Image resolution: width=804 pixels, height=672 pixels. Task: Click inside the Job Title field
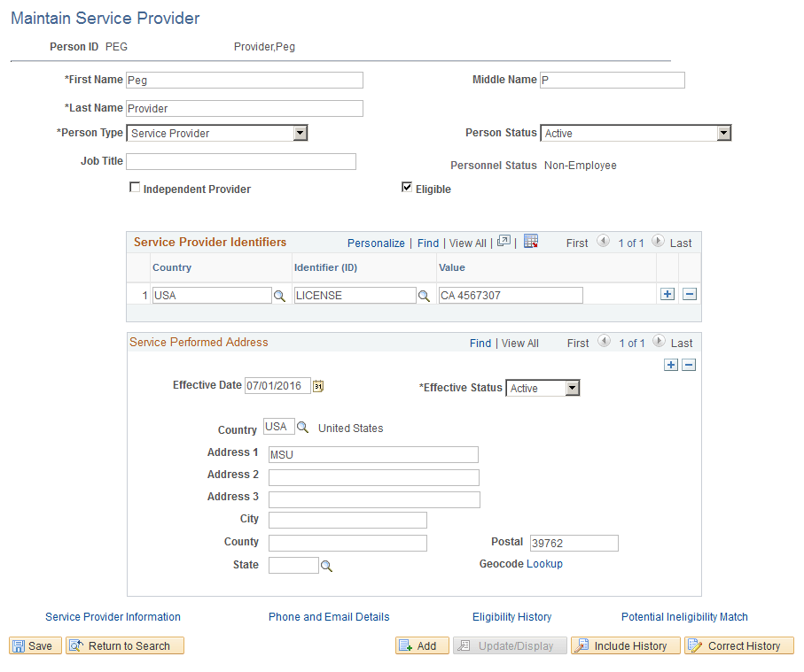coord(239,161)
